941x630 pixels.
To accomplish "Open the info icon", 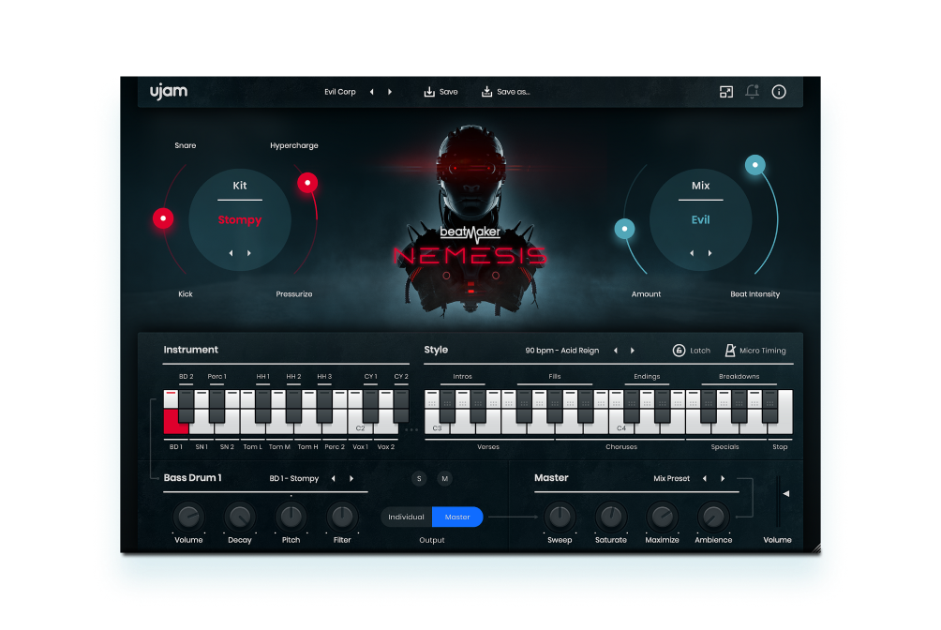I will (779, 92).
